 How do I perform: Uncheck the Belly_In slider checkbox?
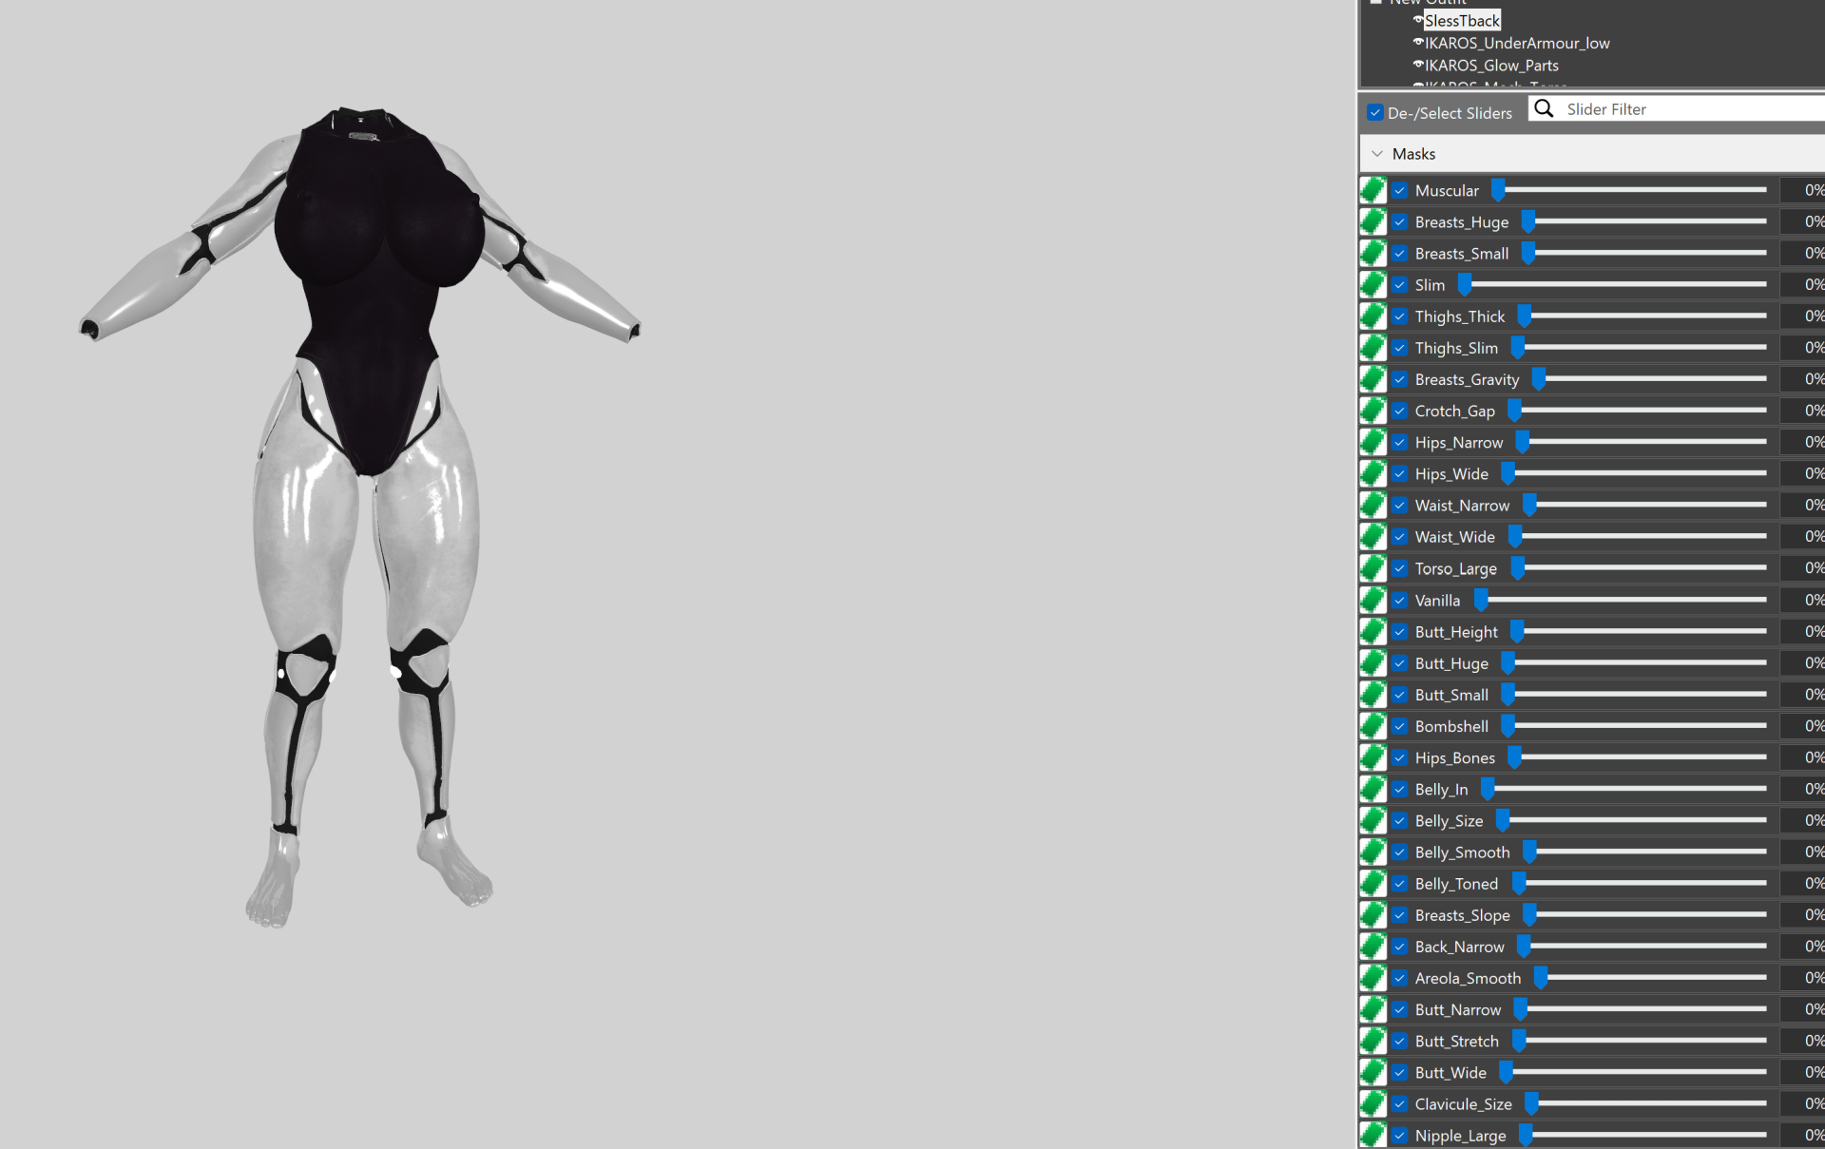(x=1400, y=789)
